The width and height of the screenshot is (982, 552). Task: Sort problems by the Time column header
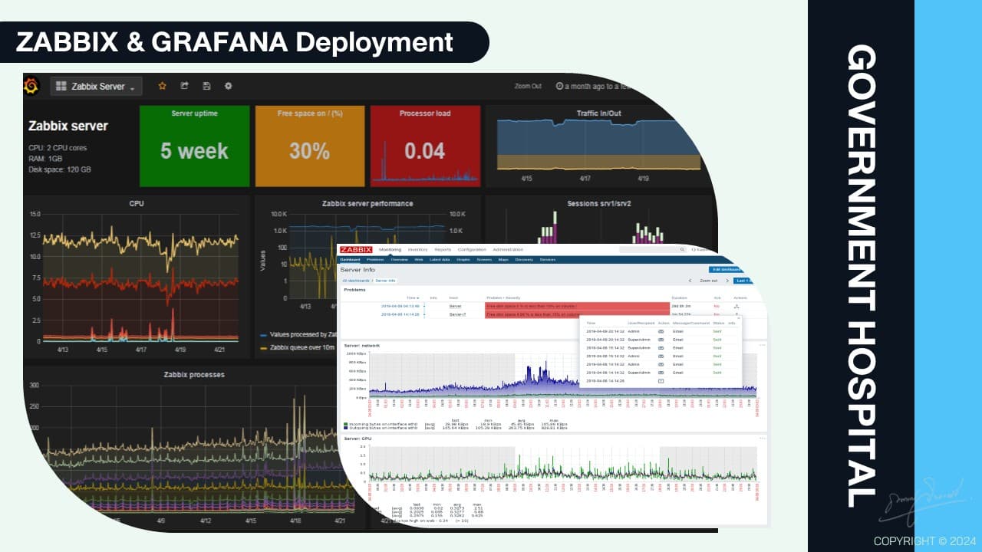[413, 297]
